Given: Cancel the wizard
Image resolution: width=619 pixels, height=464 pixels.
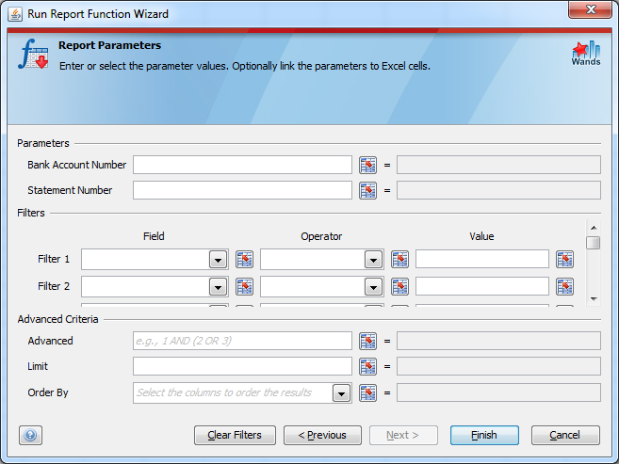Looking at the screenshot, I should coord(565,435).
